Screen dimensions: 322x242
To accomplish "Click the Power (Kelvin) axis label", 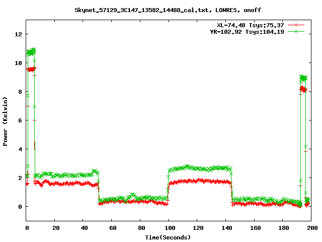I will [x=5, y=122].
